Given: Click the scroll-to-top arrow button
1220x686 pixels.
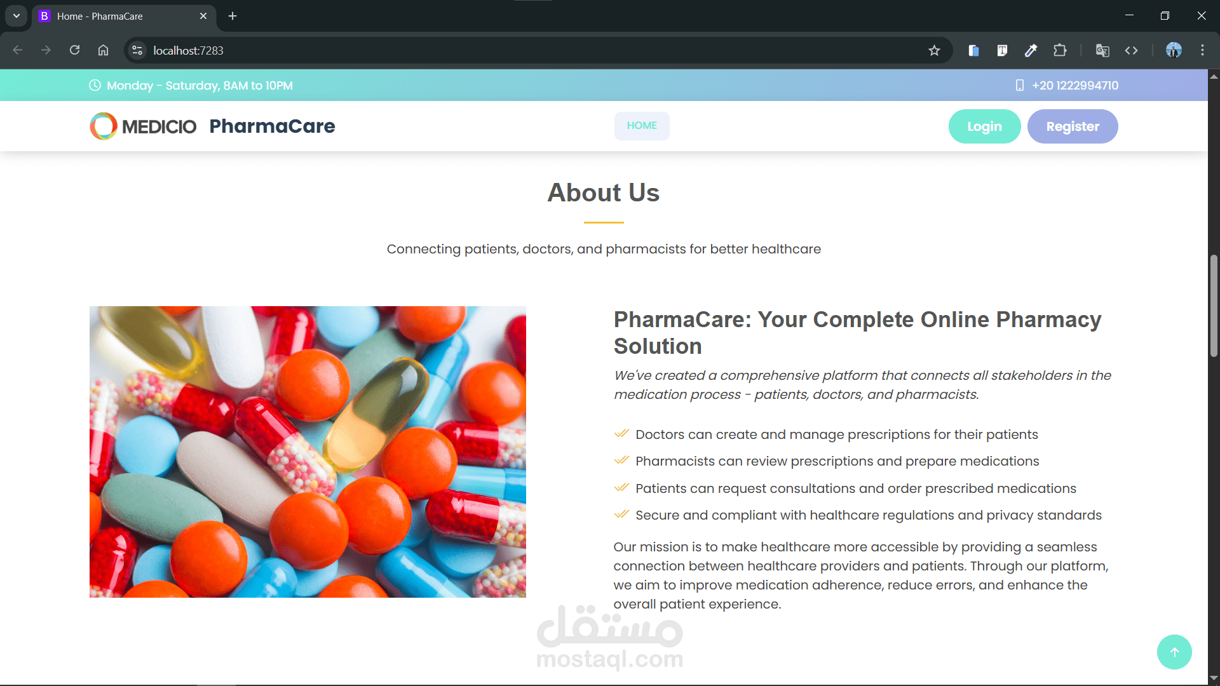Looking at the screenshot, I should point(1174,652).
